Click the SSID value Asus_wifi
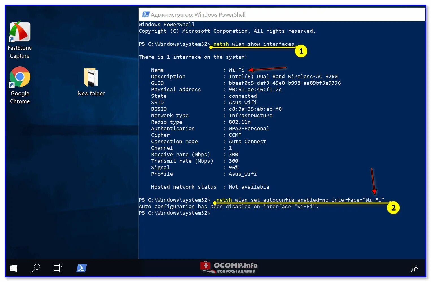 pyautogui.click(x=243, y=102)
